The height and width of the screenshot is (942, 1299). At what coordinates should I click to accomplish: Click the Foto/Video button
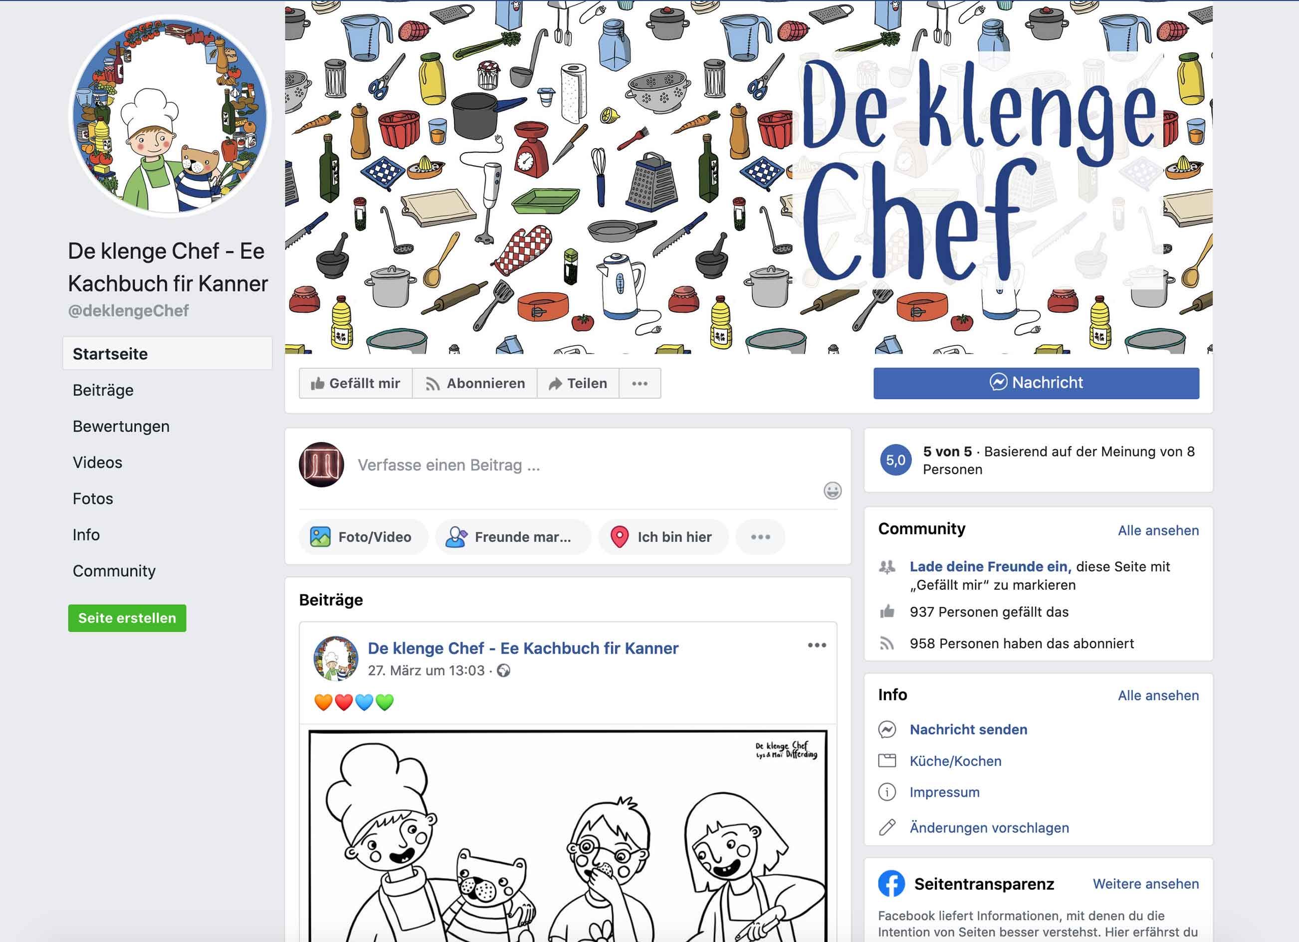[363, 537]
